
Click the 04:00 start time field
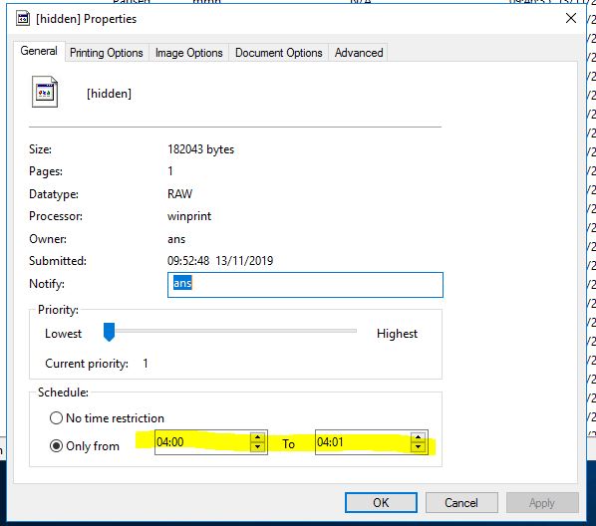[x=202, y=442]
